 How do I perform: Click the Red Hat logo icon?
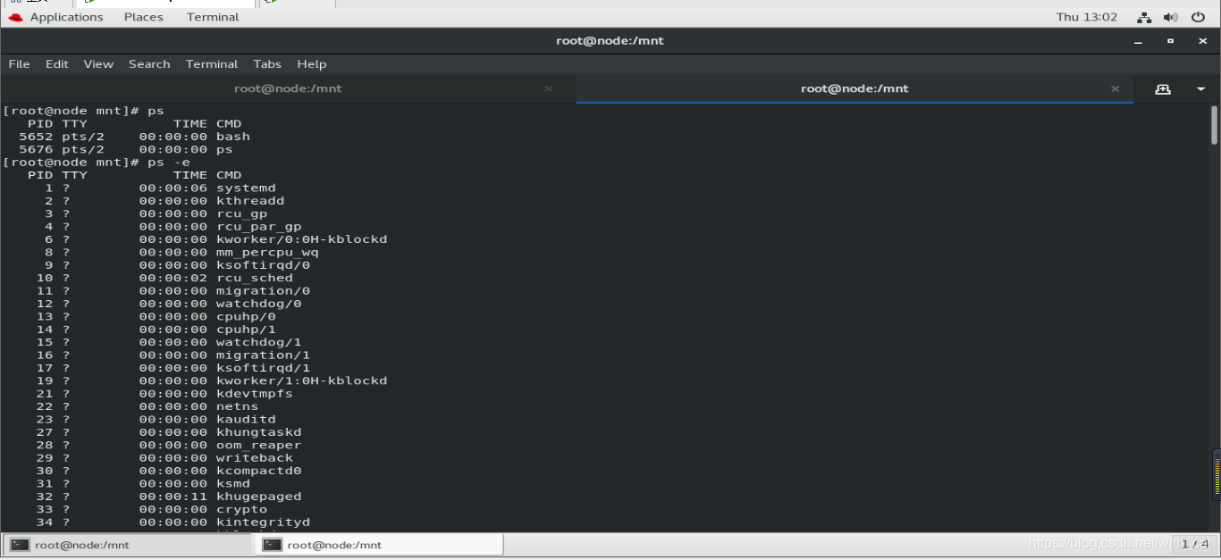pos(15,17)
